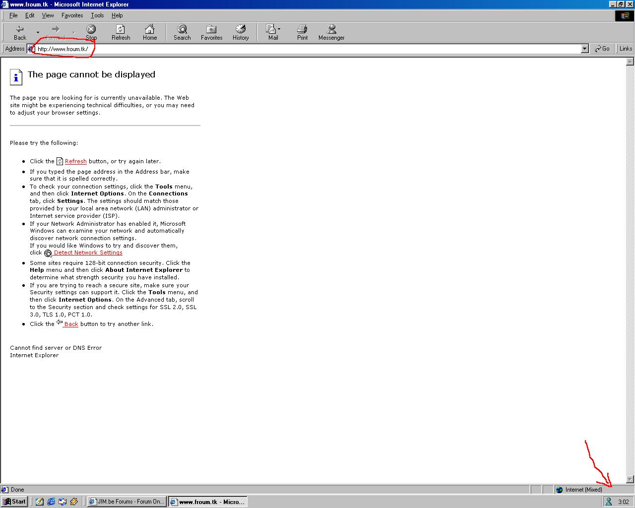Open the address bar dropdown arrow
Screen dimensions: 635x508
[x=584, y=49]
